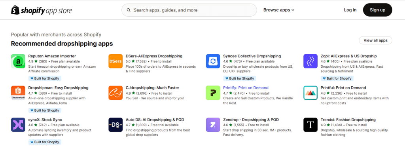
Task: Open Syncee Collective Dropshipping title link
Action: pos(252,56)
